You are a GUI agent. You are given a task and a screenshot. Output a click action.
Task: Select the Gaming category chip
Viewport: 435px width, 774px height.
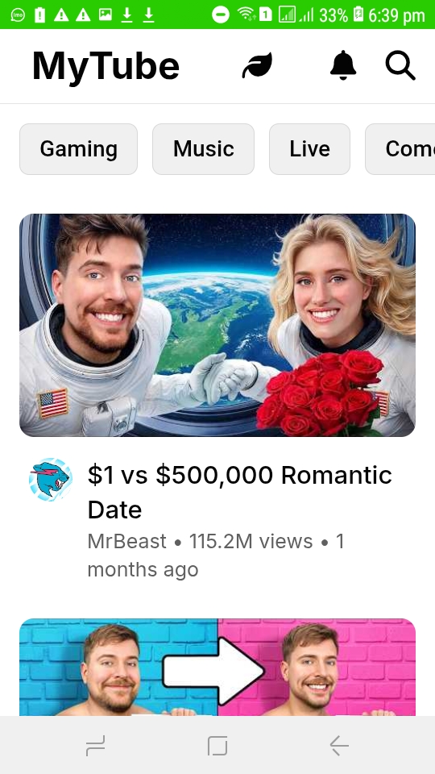(78, 149)
